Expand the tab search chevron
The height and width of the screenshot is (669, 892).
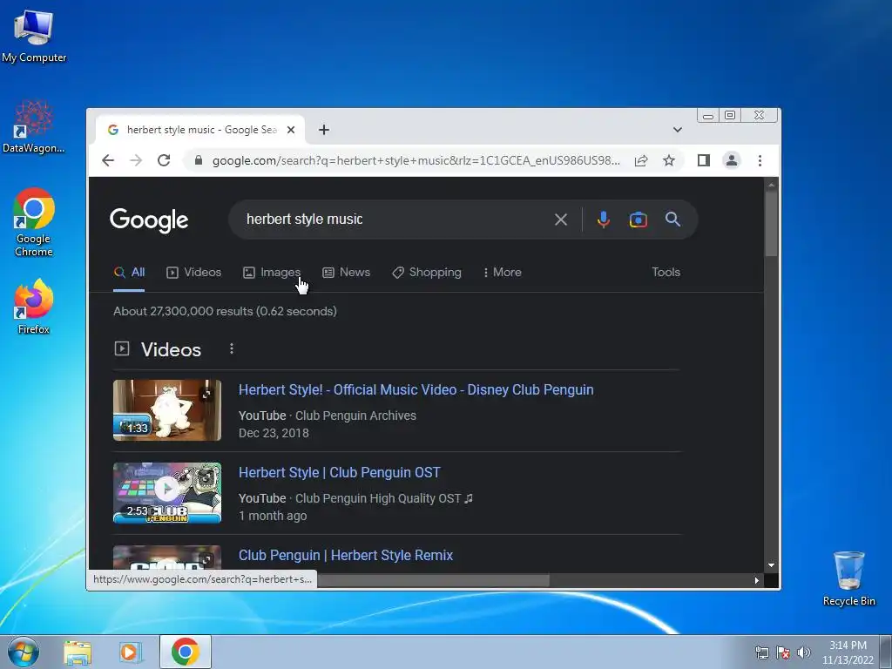coord(678,130)
